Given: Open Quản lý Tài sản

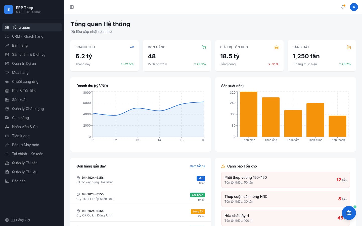Looking at the screenshot, I should (x=32, y=163).
